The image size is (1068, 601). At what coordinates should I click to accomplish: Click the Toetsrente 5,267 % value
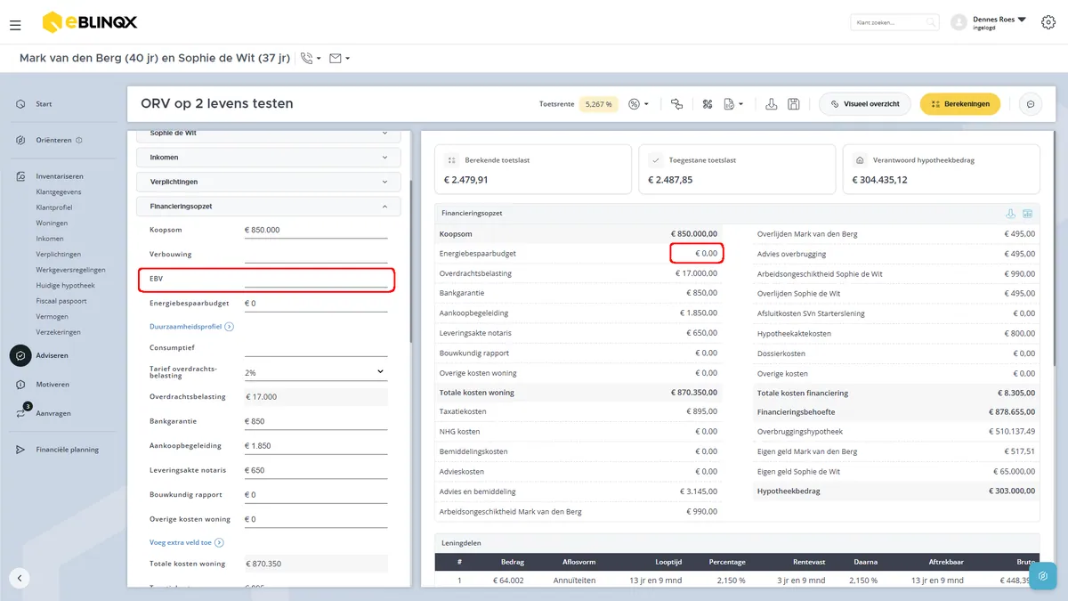coord(598,104)
